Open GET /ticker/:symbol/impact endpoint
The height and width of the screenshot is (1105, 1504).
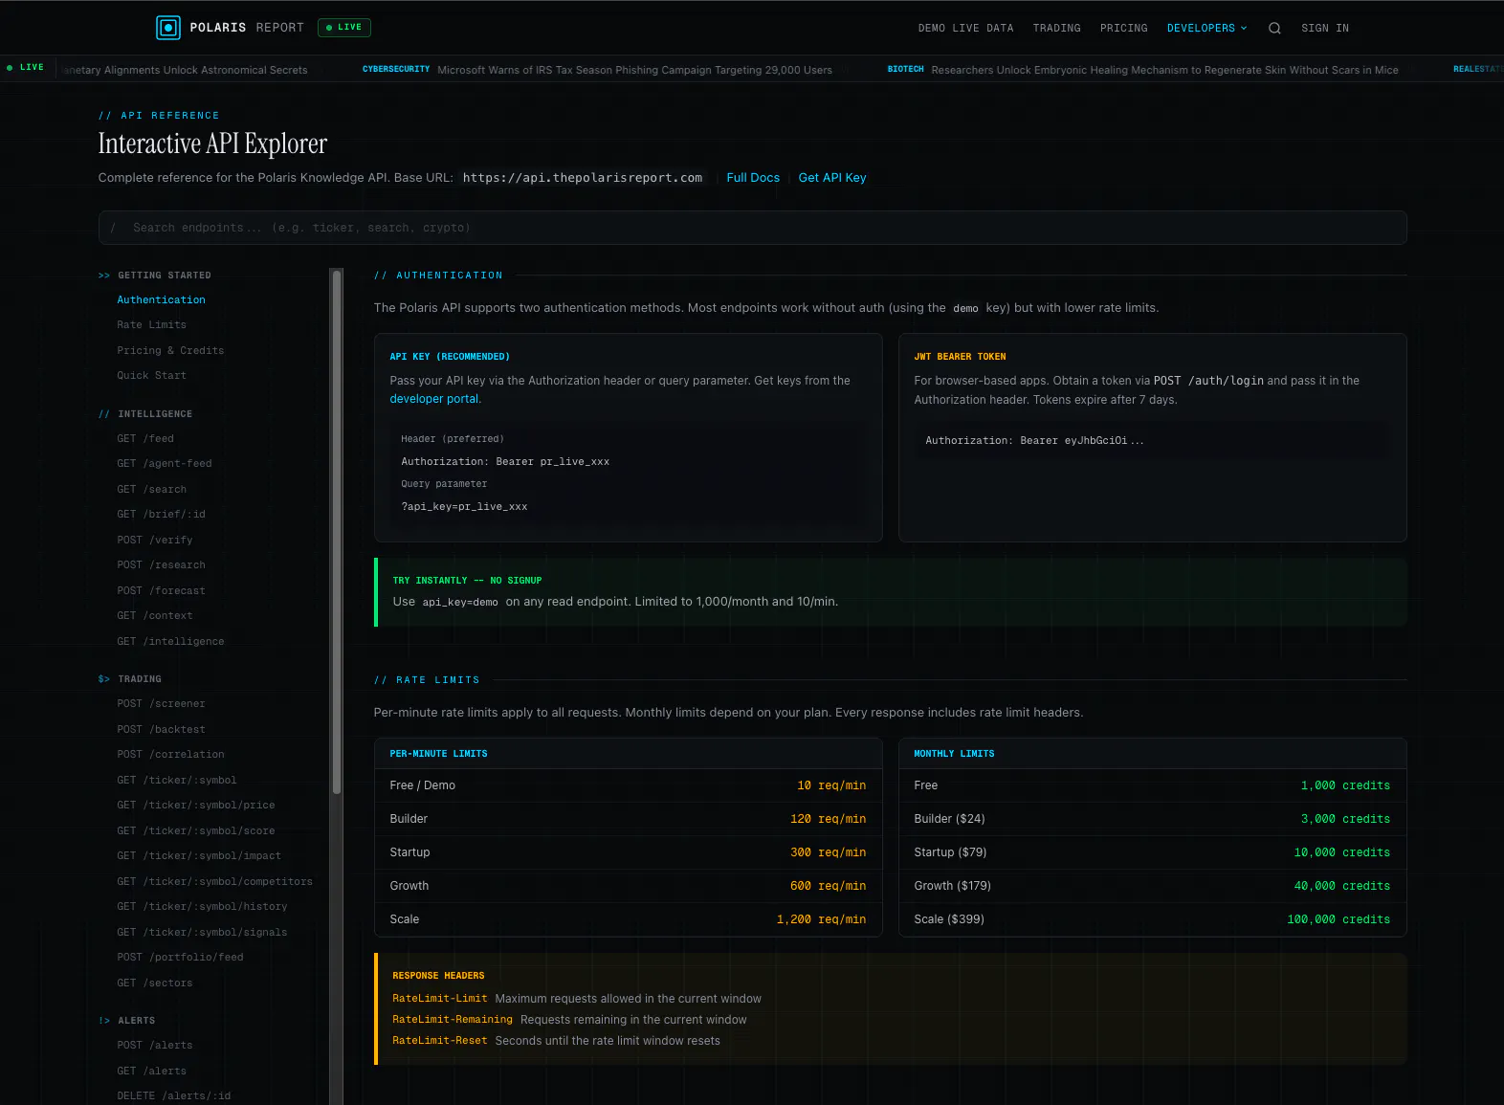pos(199,856)
